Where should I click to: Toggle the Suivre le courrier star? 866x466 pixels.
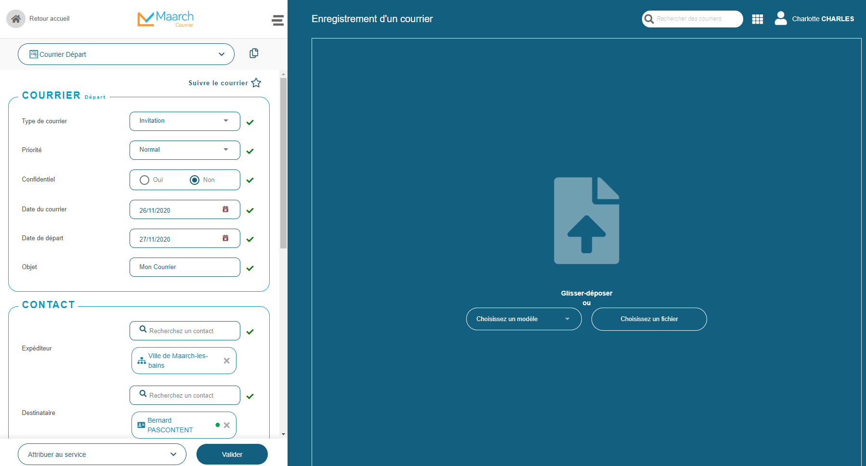[x=256, y=83]
